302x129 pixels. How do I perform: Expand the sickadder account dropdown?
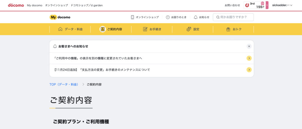tap(282, 5)
